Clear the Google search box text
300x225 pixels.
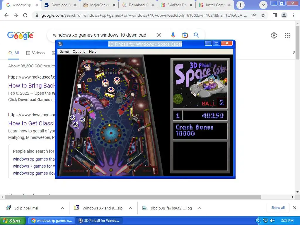158,35
